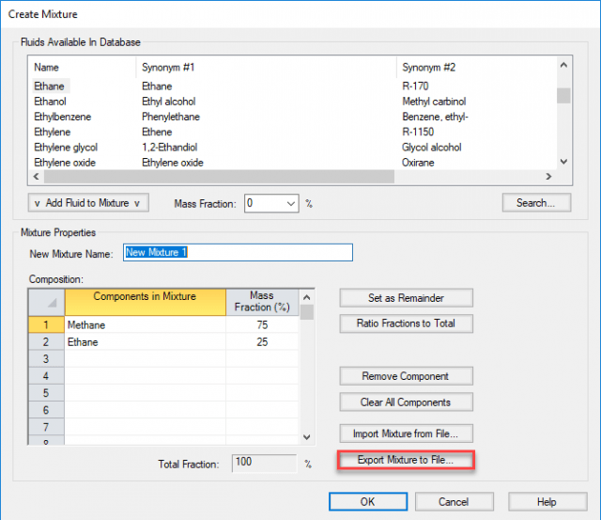Click Remove Component button
Viewport: 601px width, 520px height.
point(406,376)
